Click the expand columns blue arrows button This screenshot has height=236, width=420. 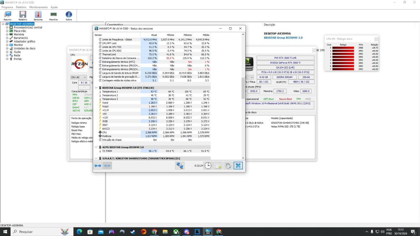(x=98, y=165)
